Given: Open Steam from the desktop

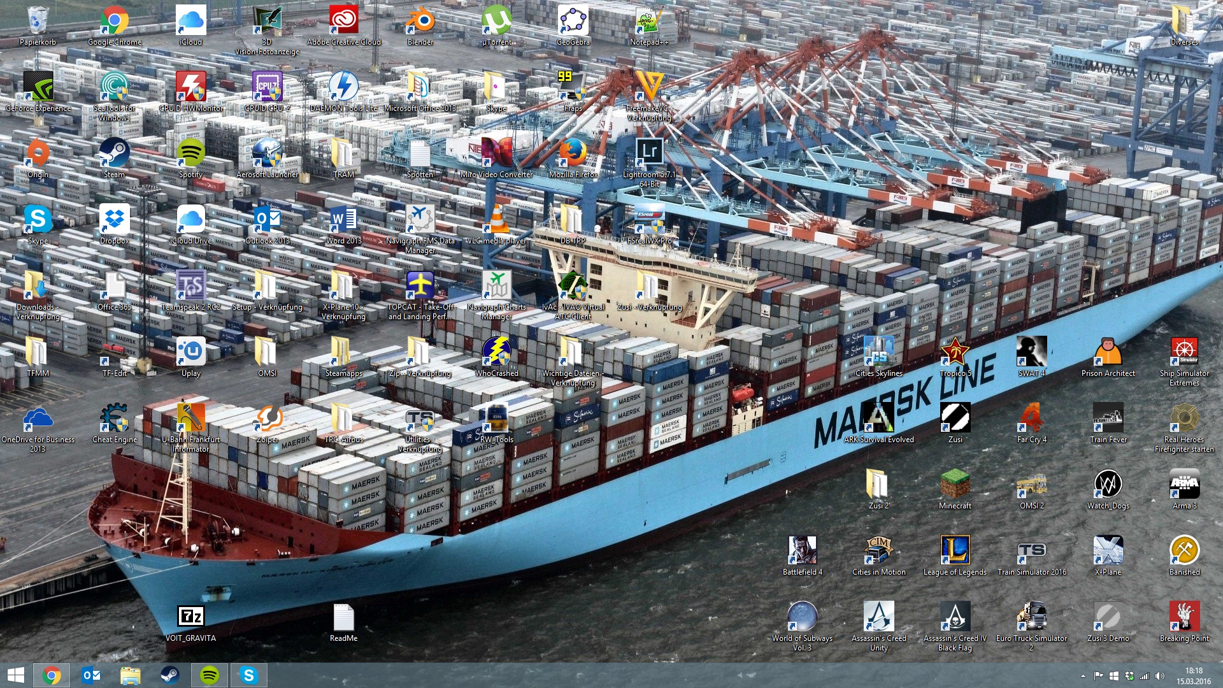Looking at the screenshot, I should (114, 155).
